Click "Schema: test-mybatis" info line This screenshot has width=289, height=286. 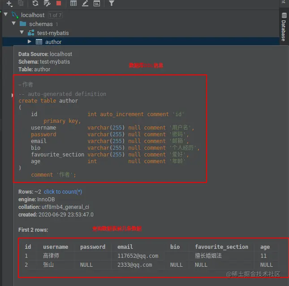[44, 62]
